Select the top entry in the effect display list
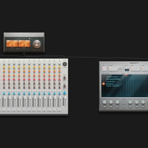 [x=112, y=77]
